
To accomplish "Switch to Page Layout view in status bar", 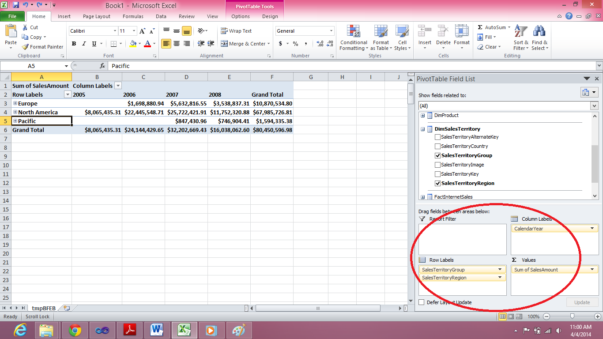I will coord(511,316).
